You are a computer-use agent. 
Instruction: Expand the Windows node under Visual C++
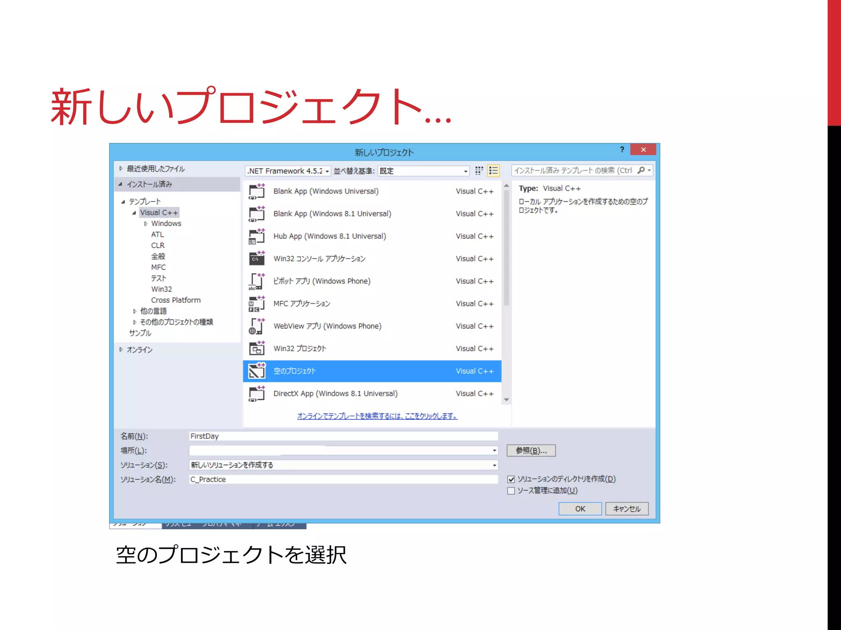[x=146, y=224]
